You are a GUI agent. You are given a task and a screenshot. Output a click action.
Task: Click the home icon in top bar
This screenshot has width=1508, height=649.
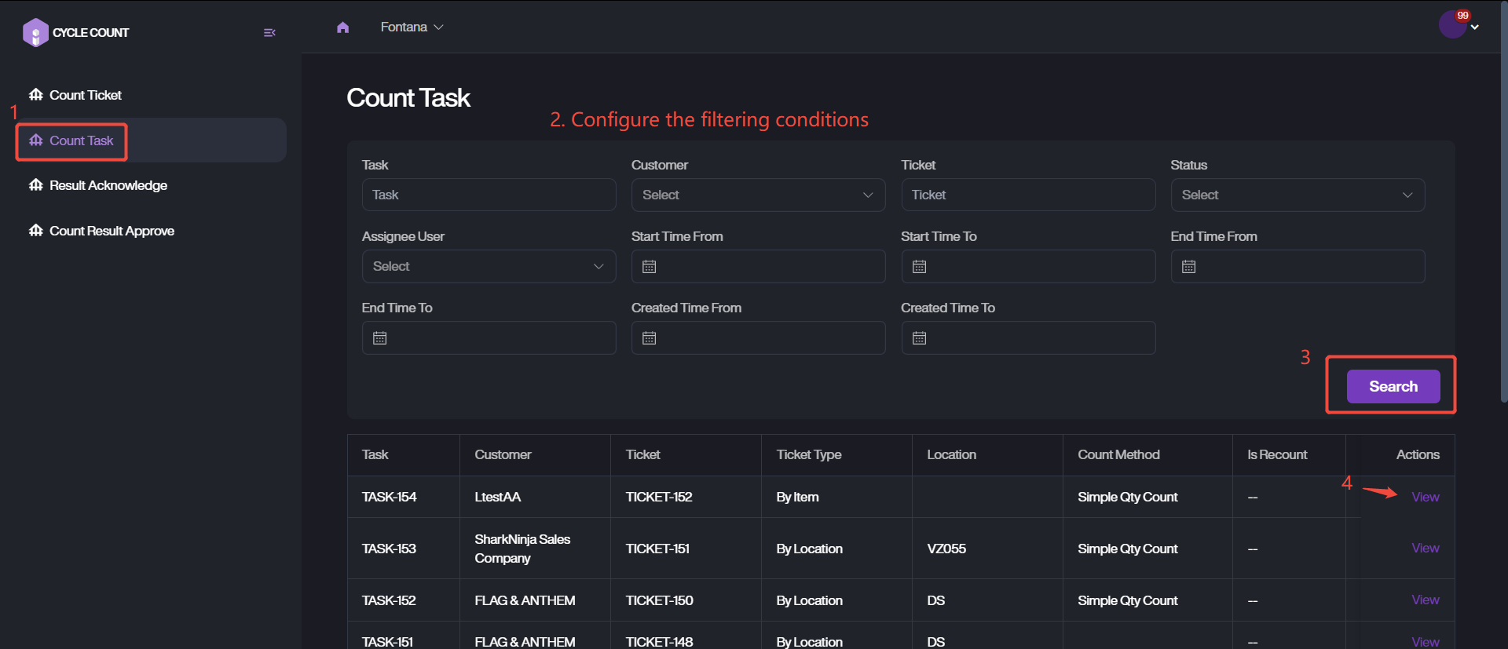342,27
